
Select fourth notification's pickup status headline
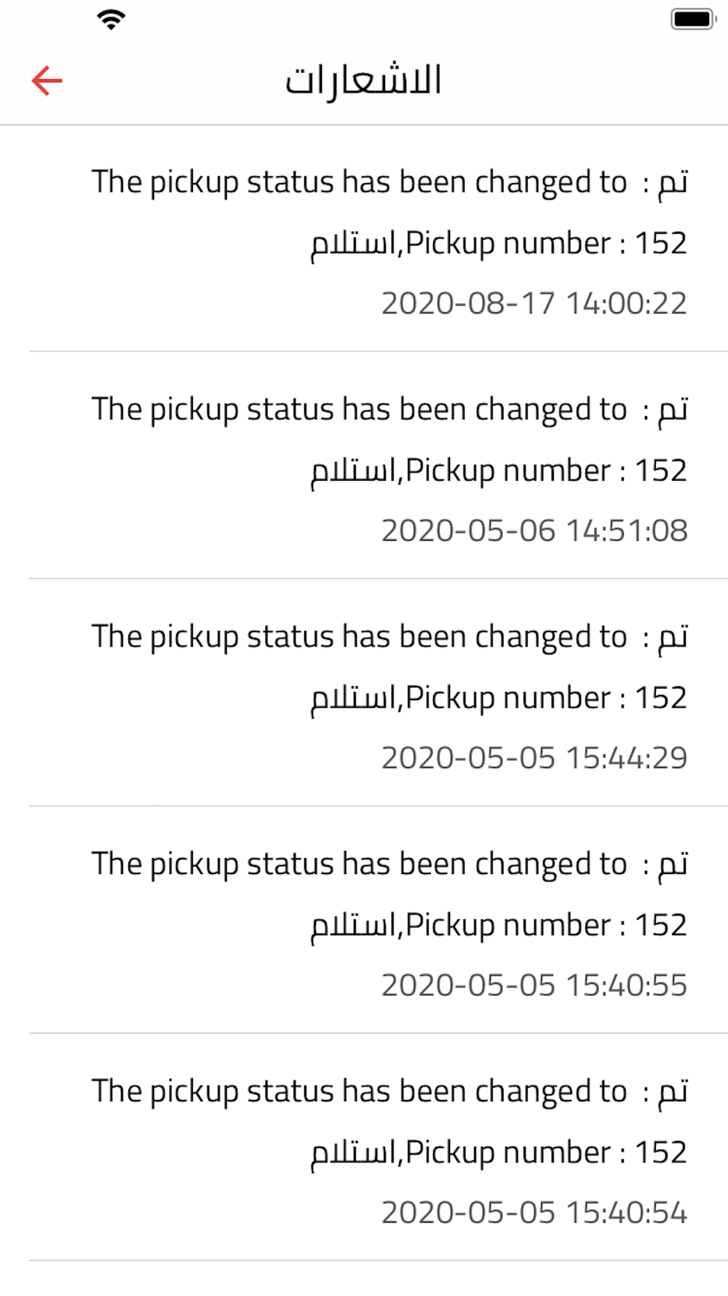coord(389,864)
